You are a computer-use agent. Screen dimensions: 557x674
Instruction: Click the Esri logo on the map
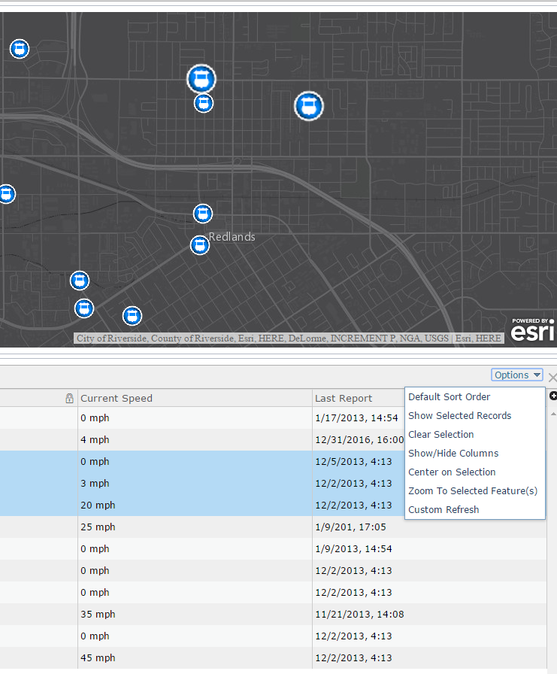coord(532,330)
